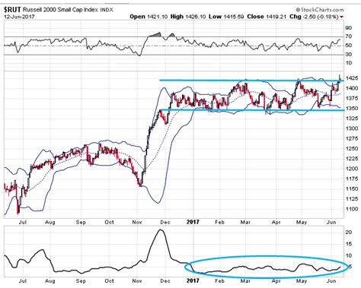Click the Jun label under the price panel
This screenshot has width=361, height=288.
(331, 222)
